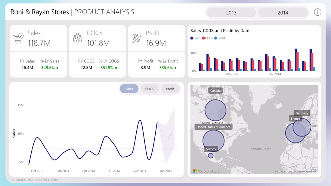Screen dimensions: 331x186
Task: Click the Profit legend swatch
Action: tap(216, 38)
